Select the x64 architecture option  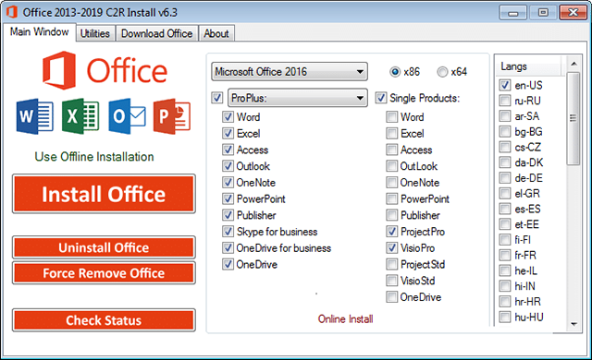[x=442, y=72]
